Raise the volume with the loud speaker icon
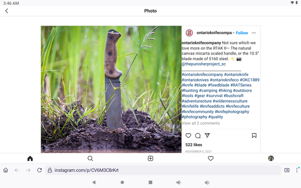 pos(207,182)
